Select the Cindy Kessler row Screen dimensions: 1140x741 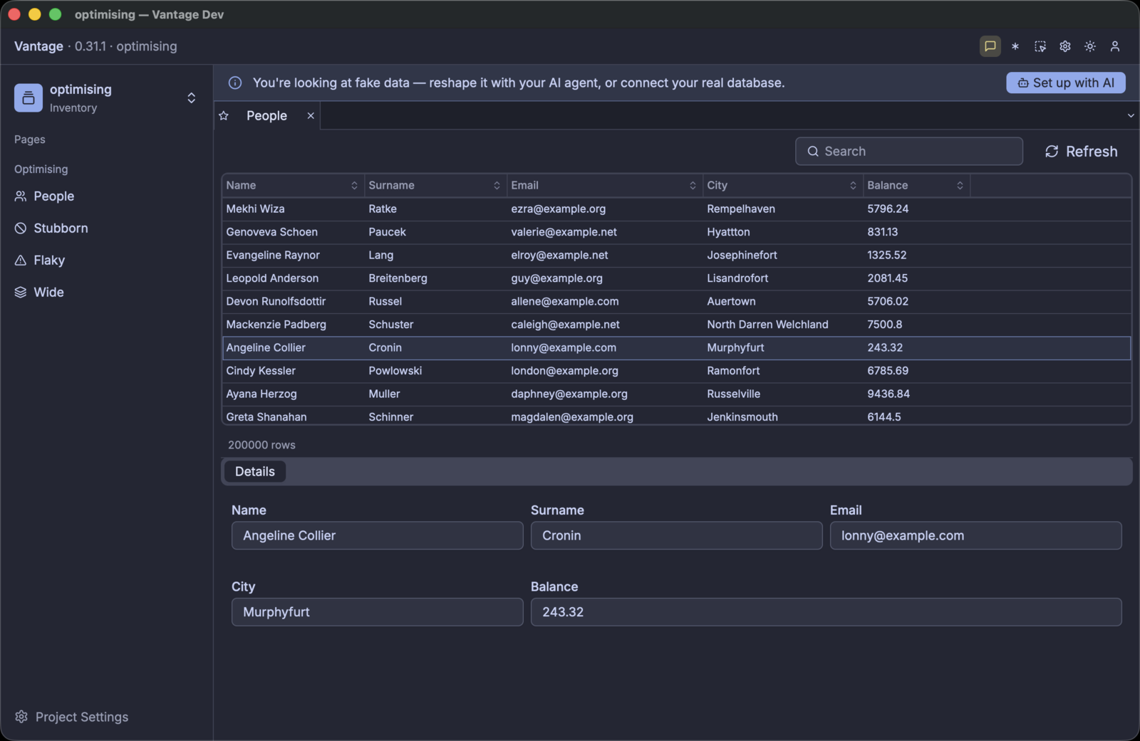click(676, 371)
